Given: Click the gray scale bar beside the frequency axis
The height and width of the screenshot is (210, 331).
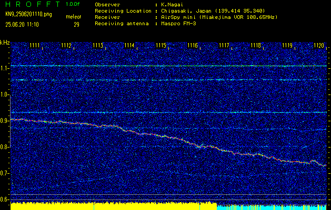Looking at the screenshot, I should click(x=10, y=121).
